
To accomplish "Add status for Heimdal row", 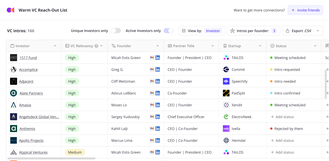I will click(x=282, y=140).
